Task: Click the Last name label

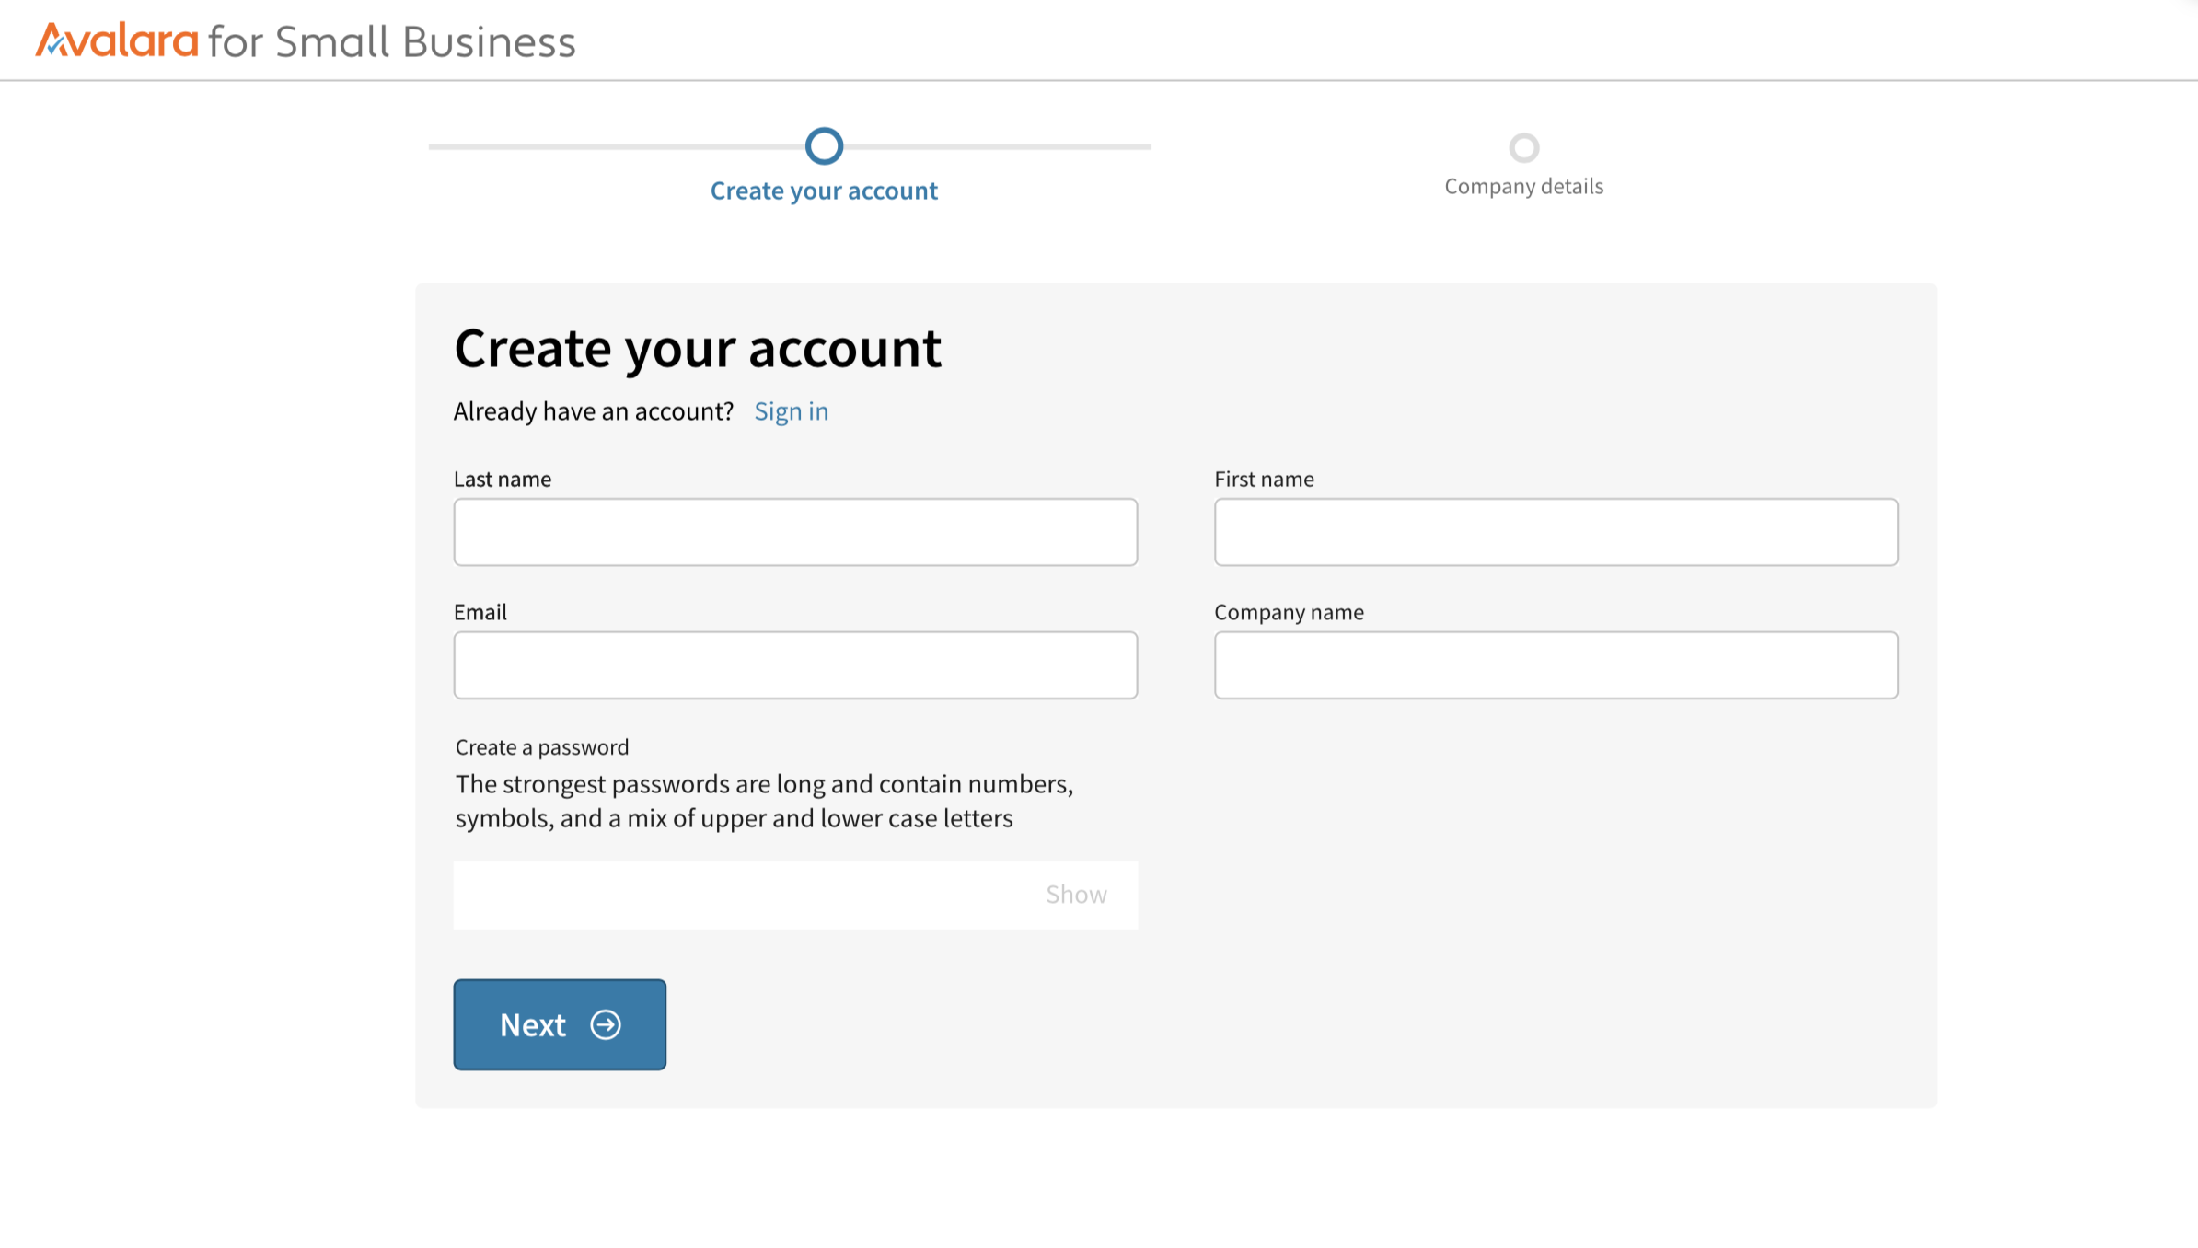Action: [503, 480]
